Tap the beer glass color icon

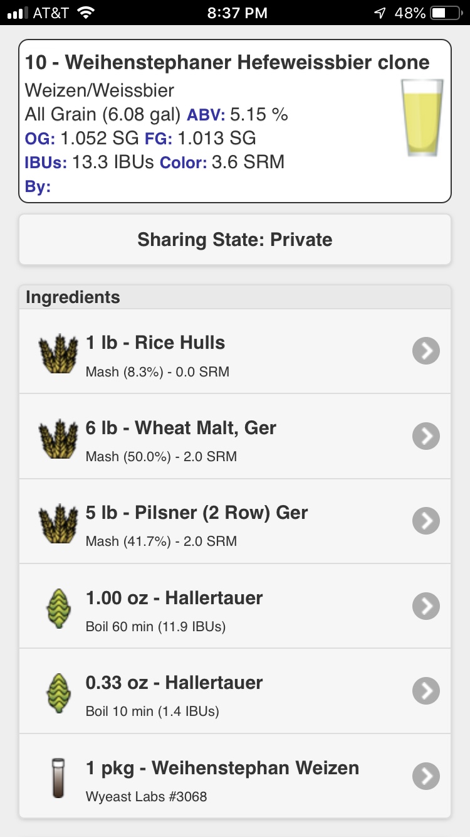pos(422,117)
